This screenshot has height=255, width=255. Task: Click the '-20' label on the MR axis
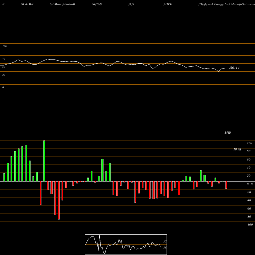click(x=249, y=192)
